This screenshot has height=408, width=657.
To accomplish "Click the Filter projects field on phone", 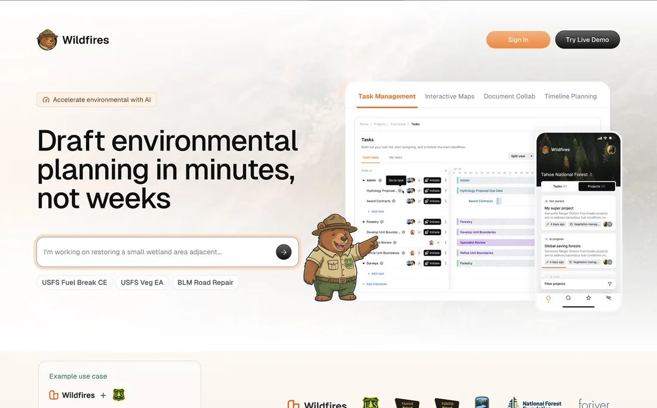I will 578,284.
